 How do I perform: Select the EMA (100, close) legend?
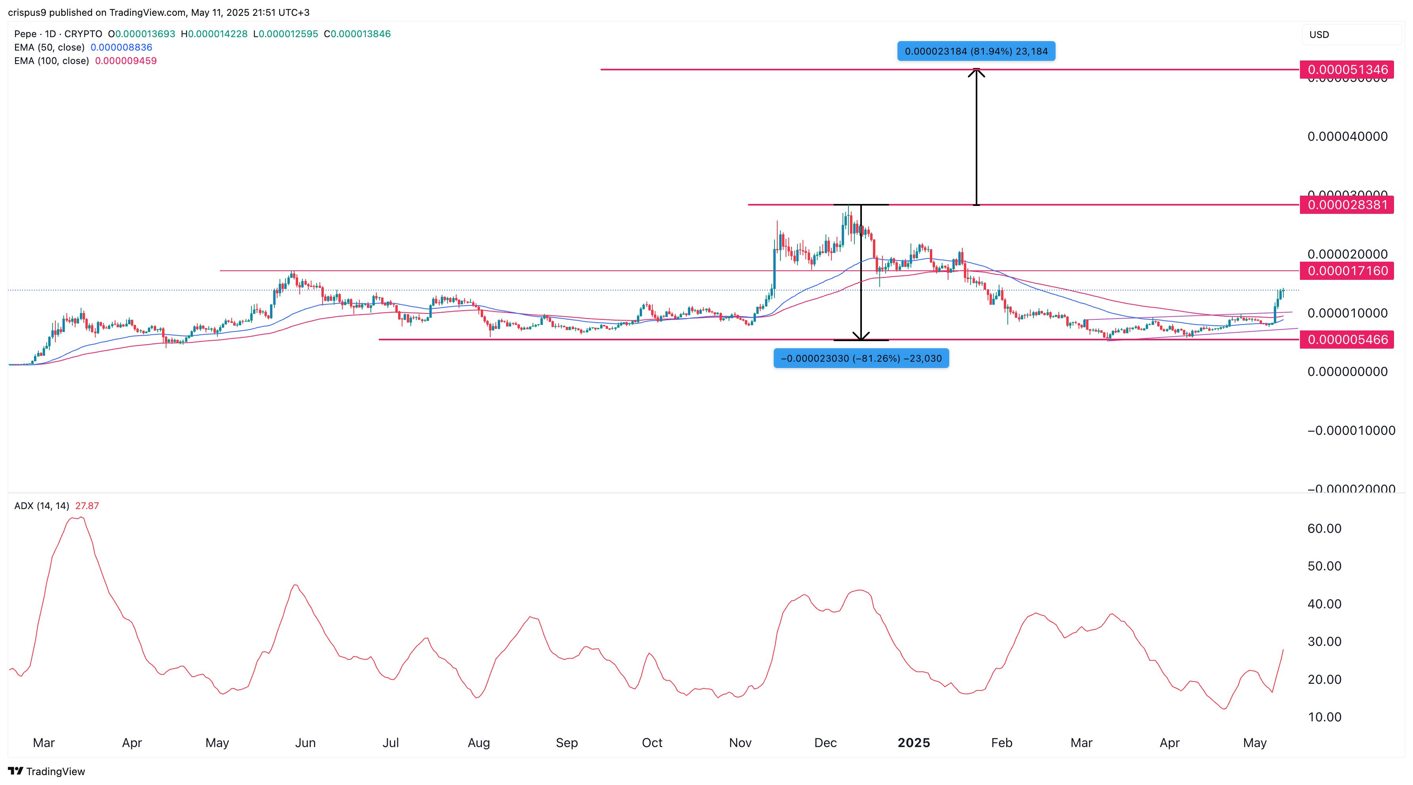[x=51, y=61]
